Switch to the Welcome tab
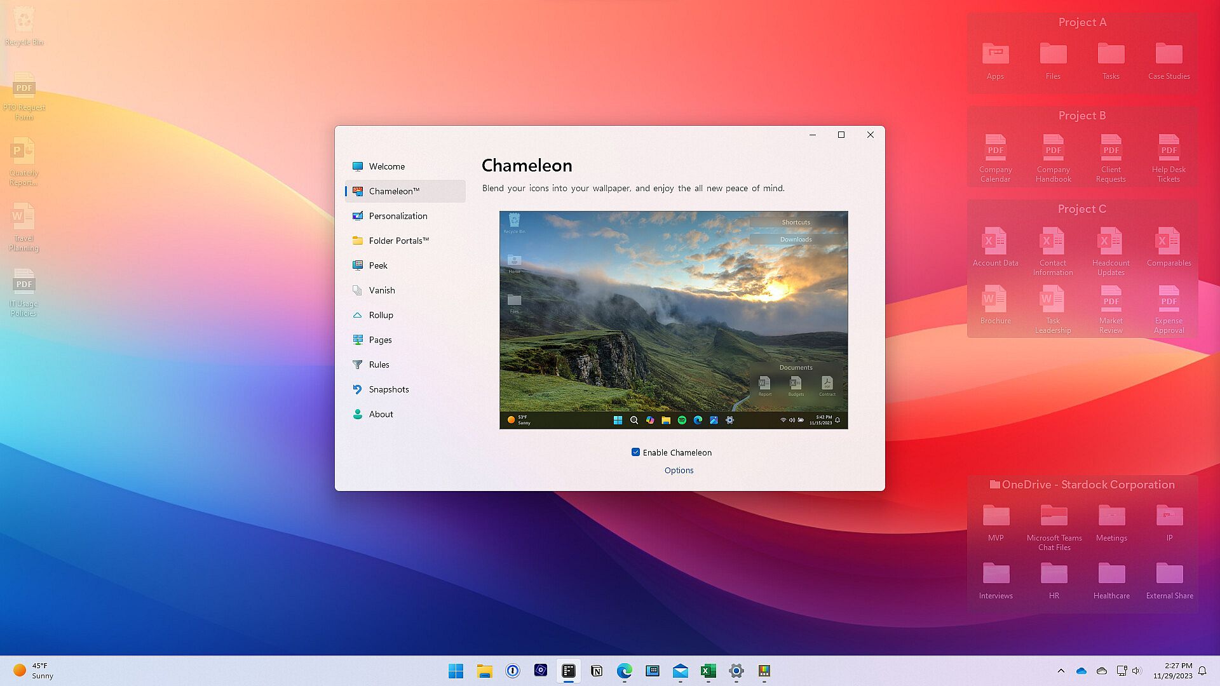 tap(386, 166)
